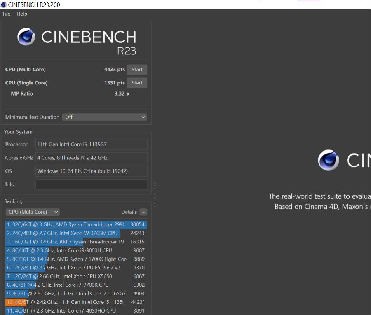Click the OS version field
The image size is (371, 315).
pyautogui.click(x=91, y=171)
